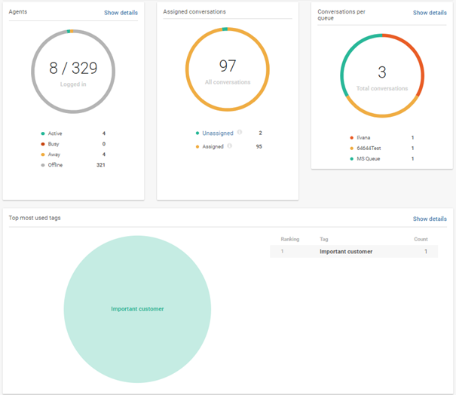Open Show details in Agents card

(121, 13)
